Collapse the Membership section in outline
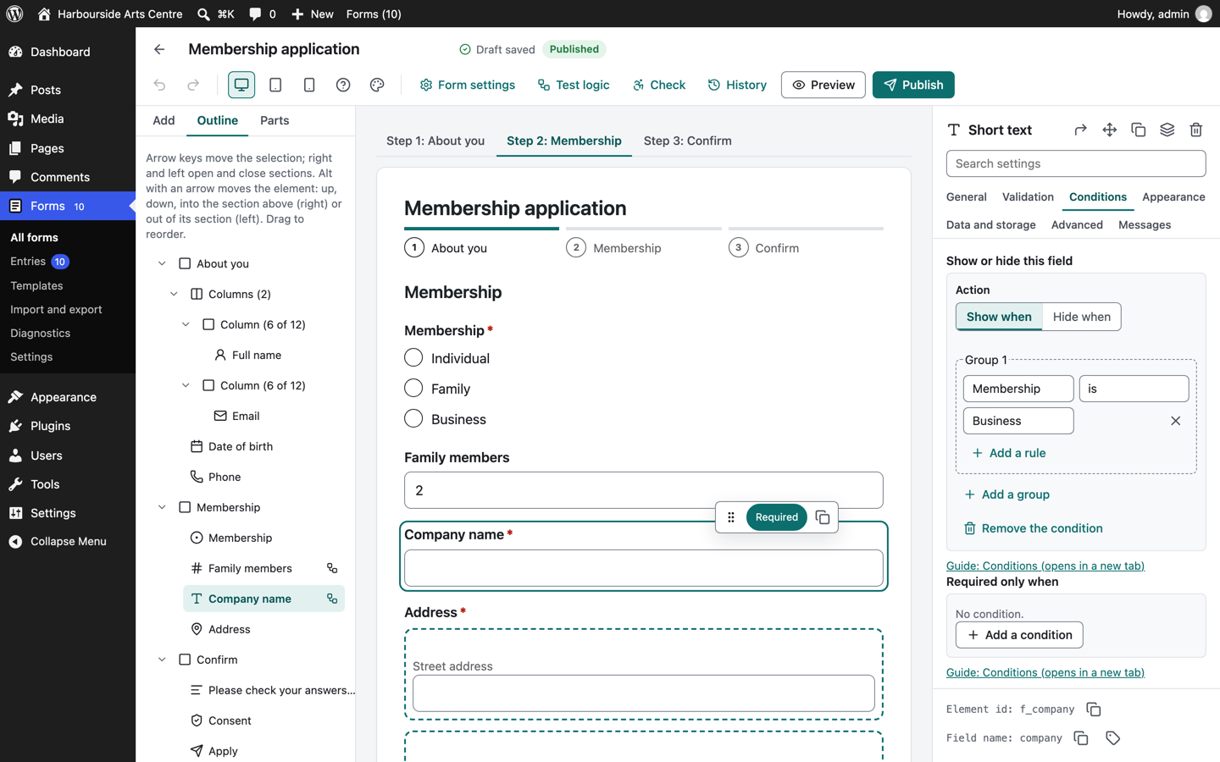The image size is (1220, 762). click(x=162, y=507)
